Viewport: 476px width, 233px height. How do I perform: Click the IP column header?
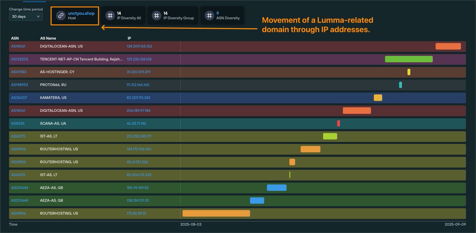(129, 38)
